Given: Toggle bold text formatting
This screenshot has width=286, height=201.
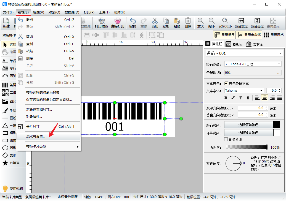Looking at the screenshot, I should pos(226,98).
